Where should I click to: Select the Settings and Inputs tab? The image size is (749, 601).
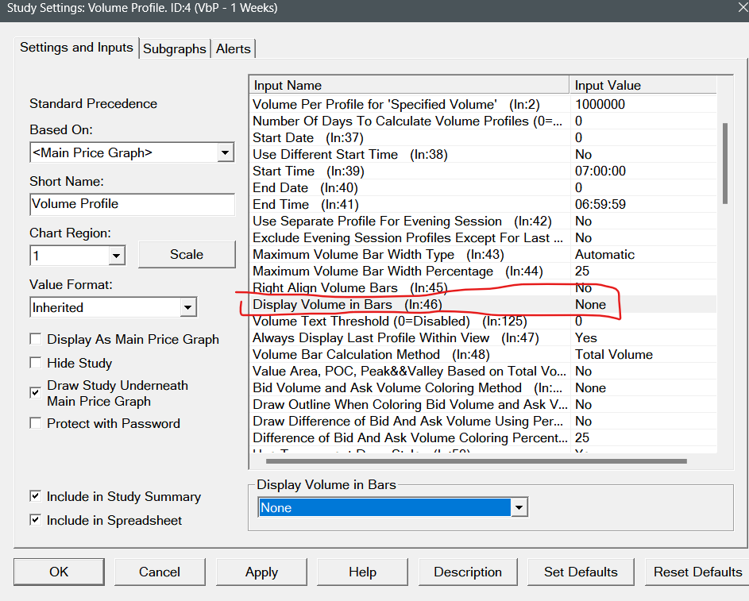(76, 48)
